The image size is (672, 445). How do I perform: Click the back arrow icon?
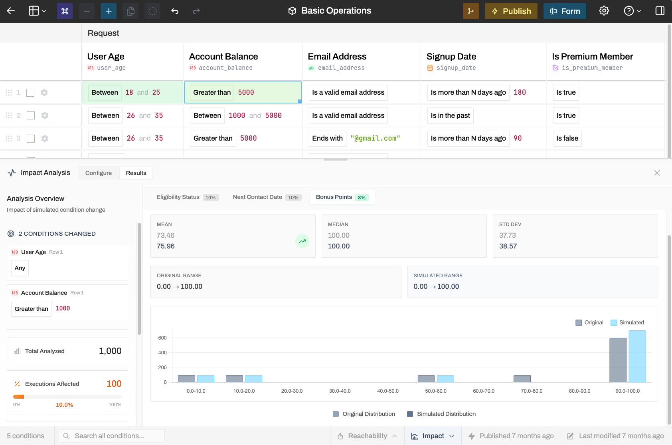(11, 11)
